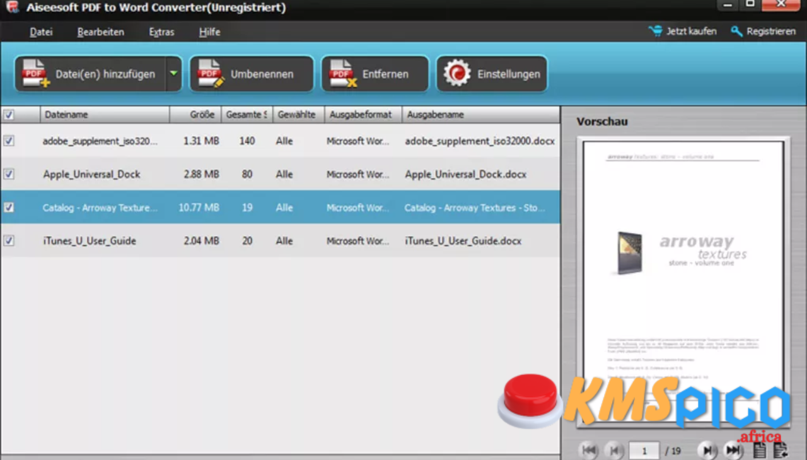This screenshot has width=807, height=460.
Task: Click the shopping cart icon
Action: [656, 31]
